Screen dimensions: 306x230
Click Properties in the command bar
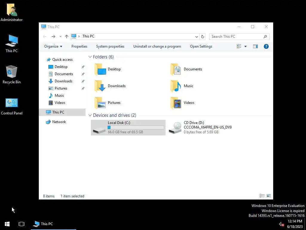click(x=79, y=46)
